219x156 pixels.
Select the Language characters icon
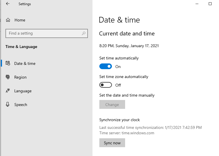(x=8, y=91)
